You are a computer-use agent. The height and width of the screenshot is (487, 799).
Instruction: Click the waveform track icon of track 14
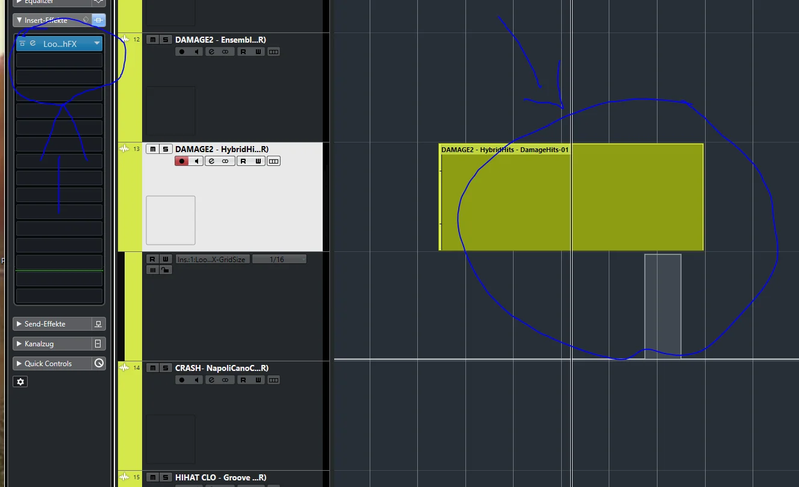[125, 368]
